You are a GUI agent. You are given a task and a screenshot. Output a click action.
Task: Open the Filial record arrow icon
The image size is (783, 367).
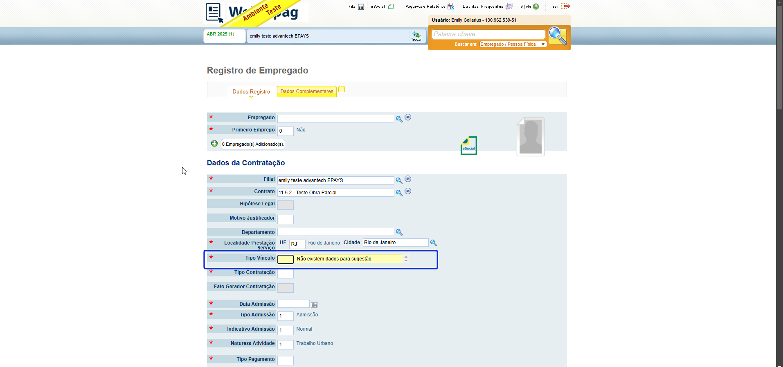coord(408,179)
